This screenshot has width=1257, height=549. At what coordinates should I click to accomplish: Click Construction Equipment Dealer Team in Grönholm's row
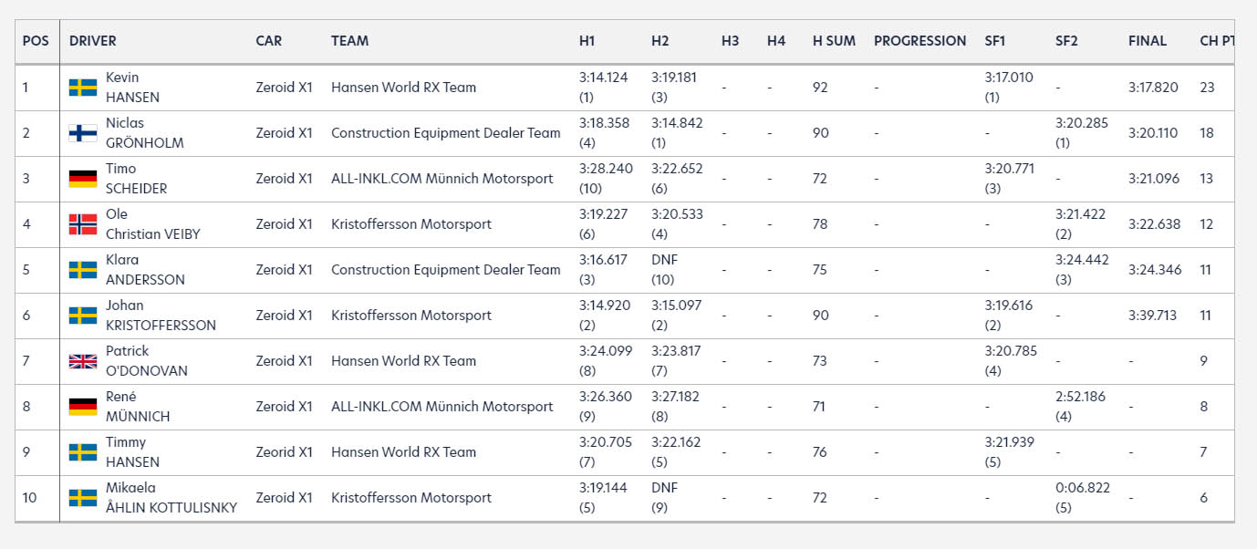[x=446, y=133]
